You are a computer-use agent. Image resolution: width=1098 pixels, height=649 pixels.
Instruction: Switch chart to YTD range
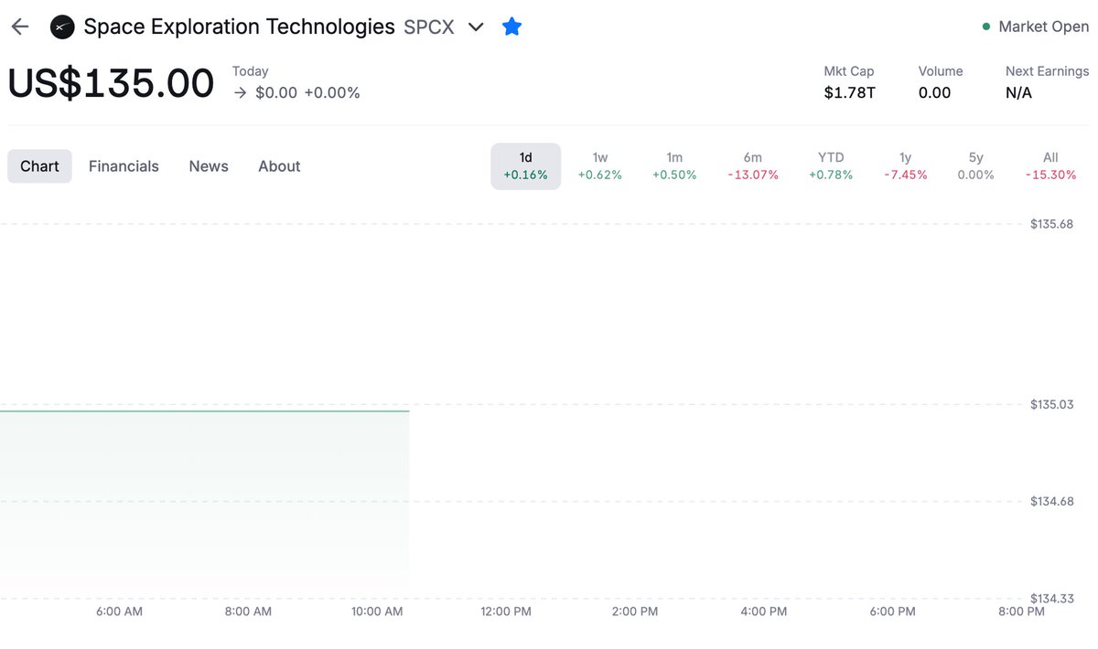[831, 165]
